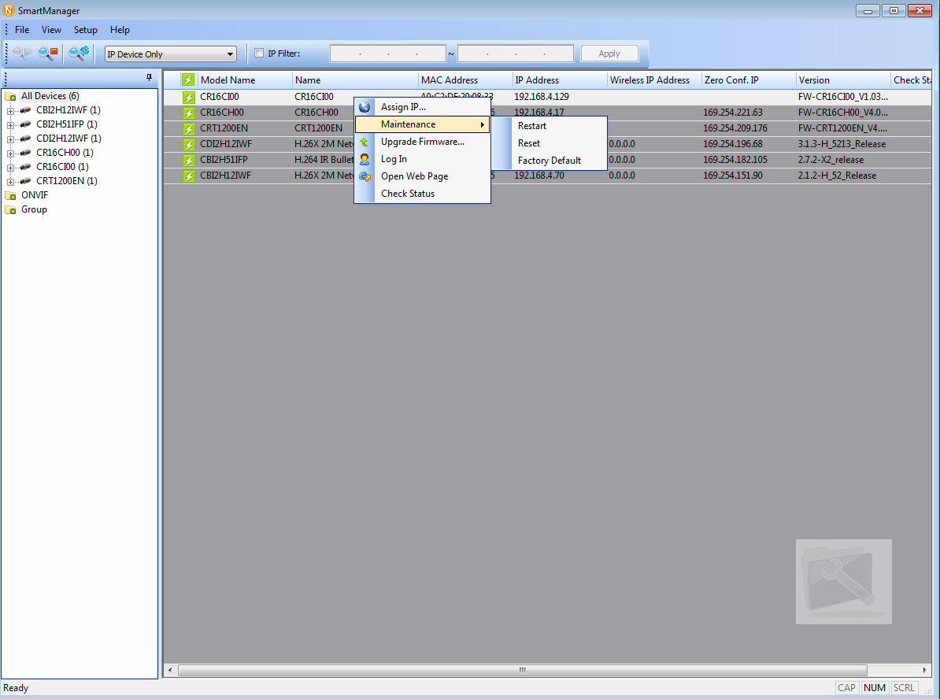Click the start search toolbar icon
Viewport: 940px width, 699px height.
click(x=21, y=54)
